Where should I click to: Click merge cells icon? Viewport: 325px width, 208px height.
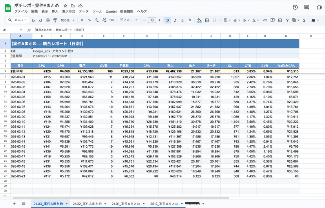pyautogui.click(x=215, y=20)
